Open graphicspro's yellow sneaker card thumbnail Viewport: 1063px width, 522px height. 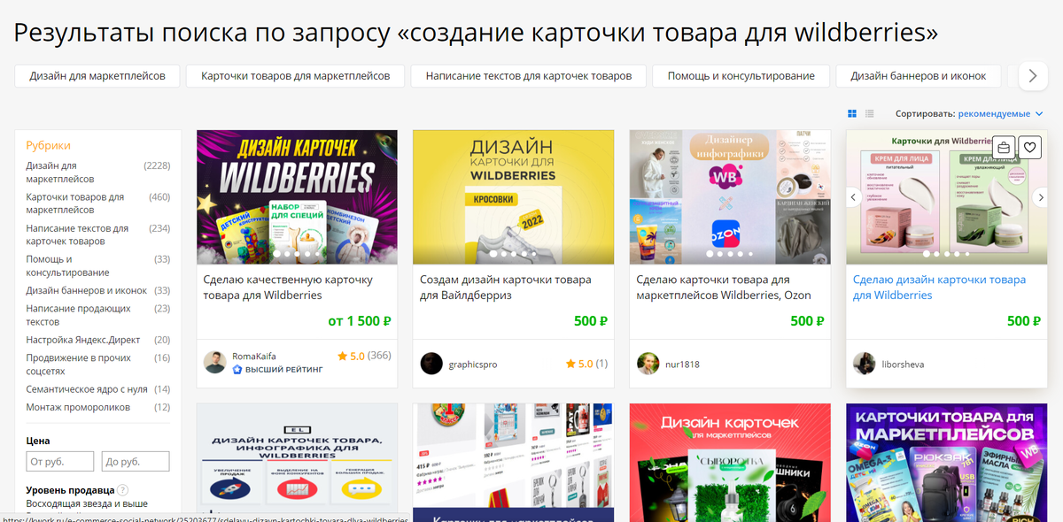pyautogui.click(x=514, y=197)
